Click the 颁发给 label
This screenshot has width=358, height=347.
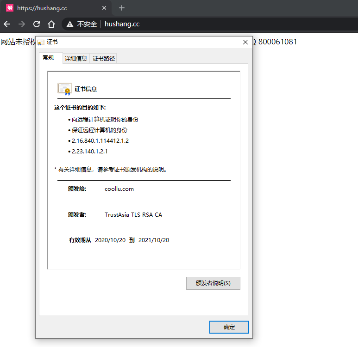pyautogui.click(x=77, y=189)
